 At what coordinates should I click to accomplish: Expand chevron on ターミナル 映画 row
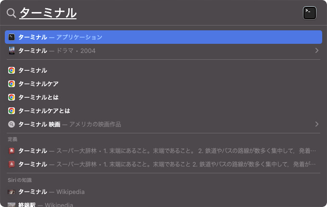(317, 124)
